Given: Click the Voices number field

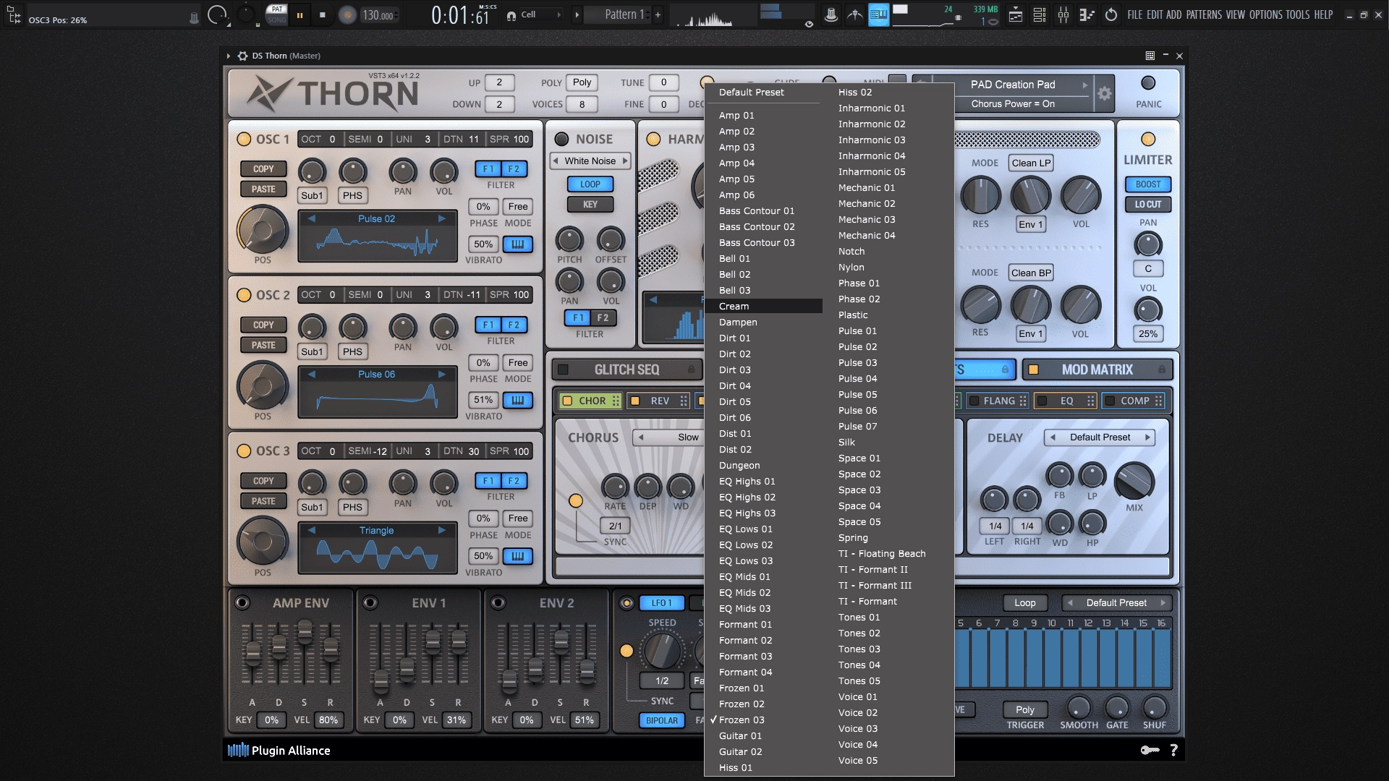Looking at the screenshot, I should point(582,104).
